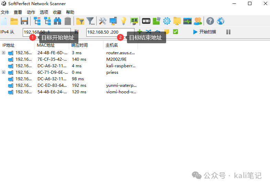
Task: Click the router.asus.c... hostname cell
Action: click(120, 53)
